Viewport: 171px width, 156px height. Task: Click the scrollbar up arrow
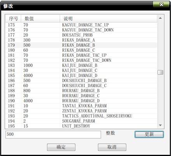pos(160,18)
